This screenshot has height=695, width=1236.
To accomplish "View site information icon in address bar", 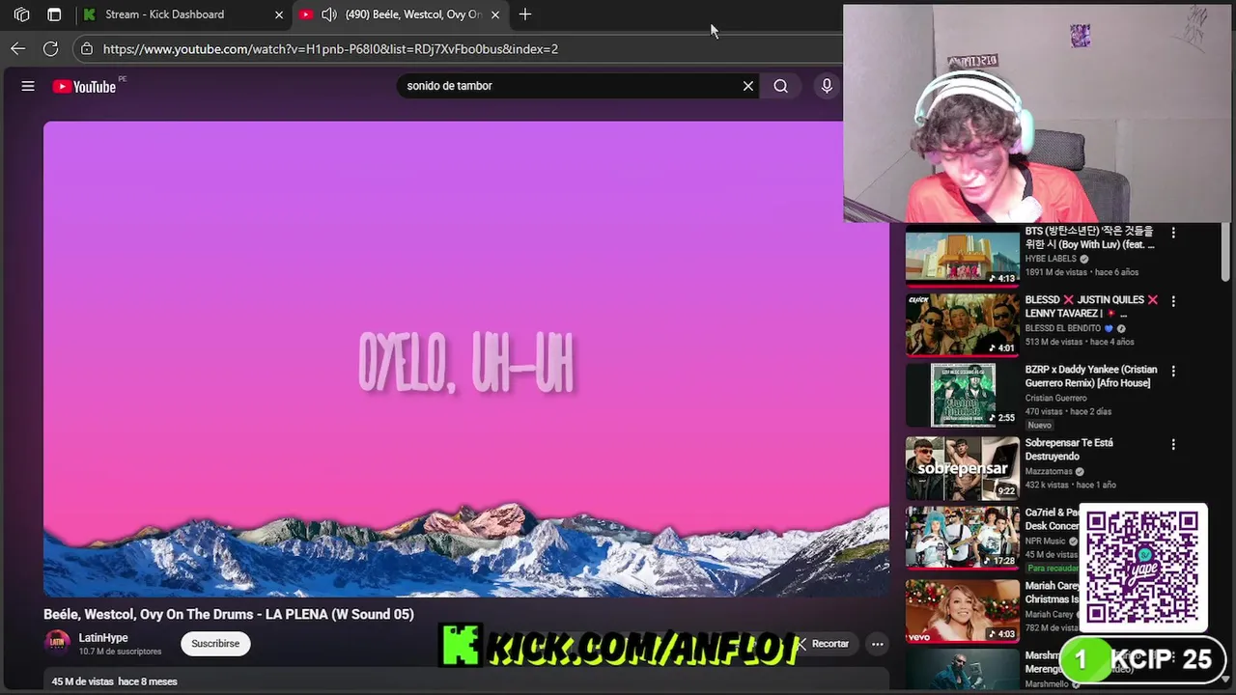I will tap(87, 48).
